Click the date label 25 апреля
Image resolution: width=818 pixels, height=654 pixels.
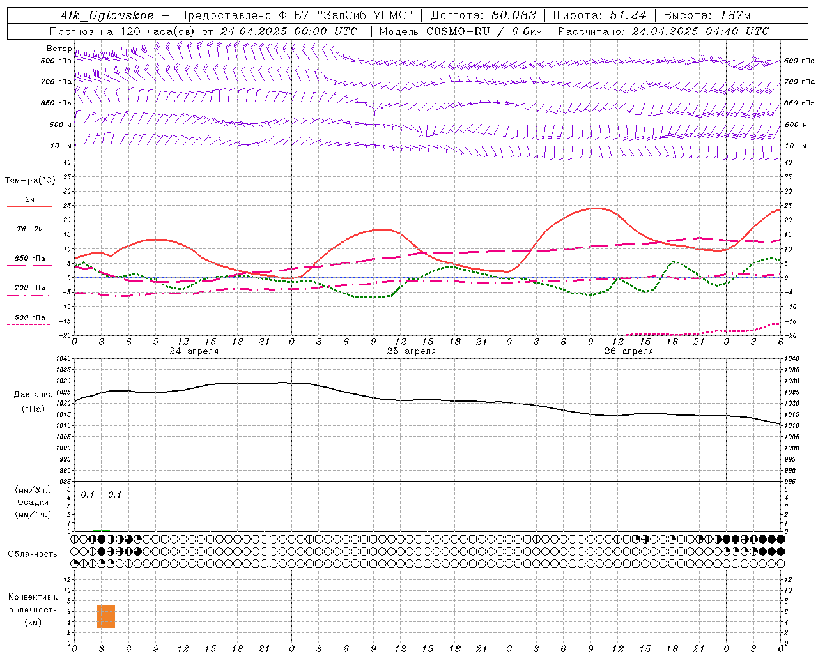coord(411,351)
